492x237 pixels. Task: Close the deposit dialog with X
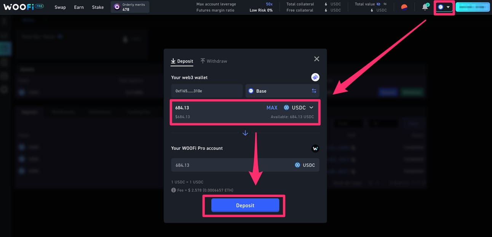(316, 59)
